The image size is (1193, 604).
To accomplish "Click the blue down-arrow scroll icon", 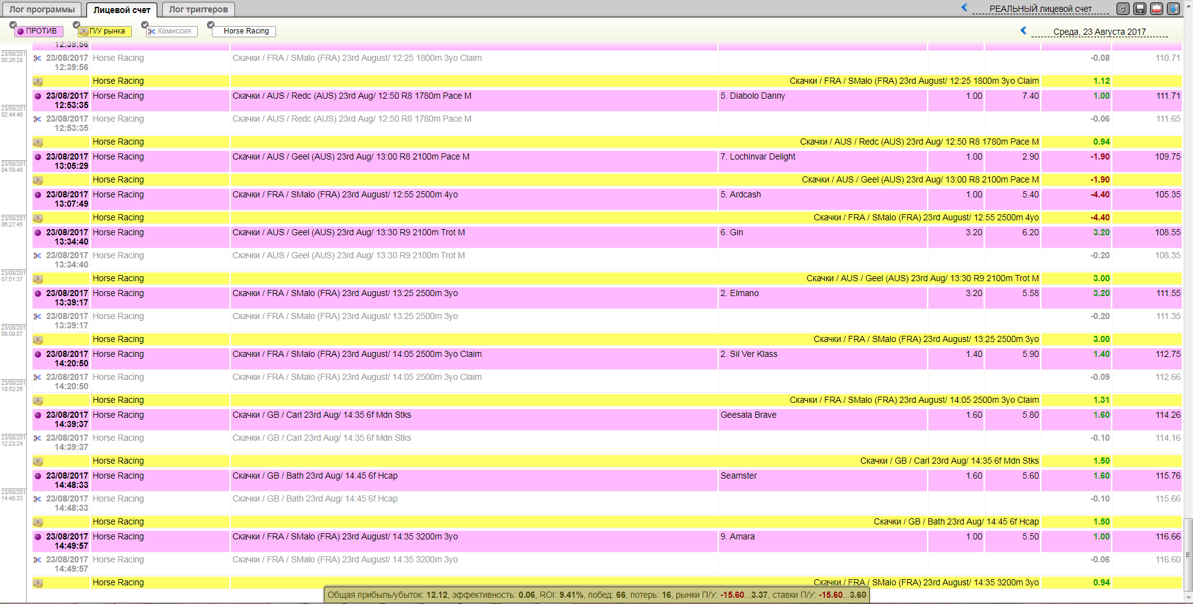I will pyautogui.click(x=1173, y=9).
